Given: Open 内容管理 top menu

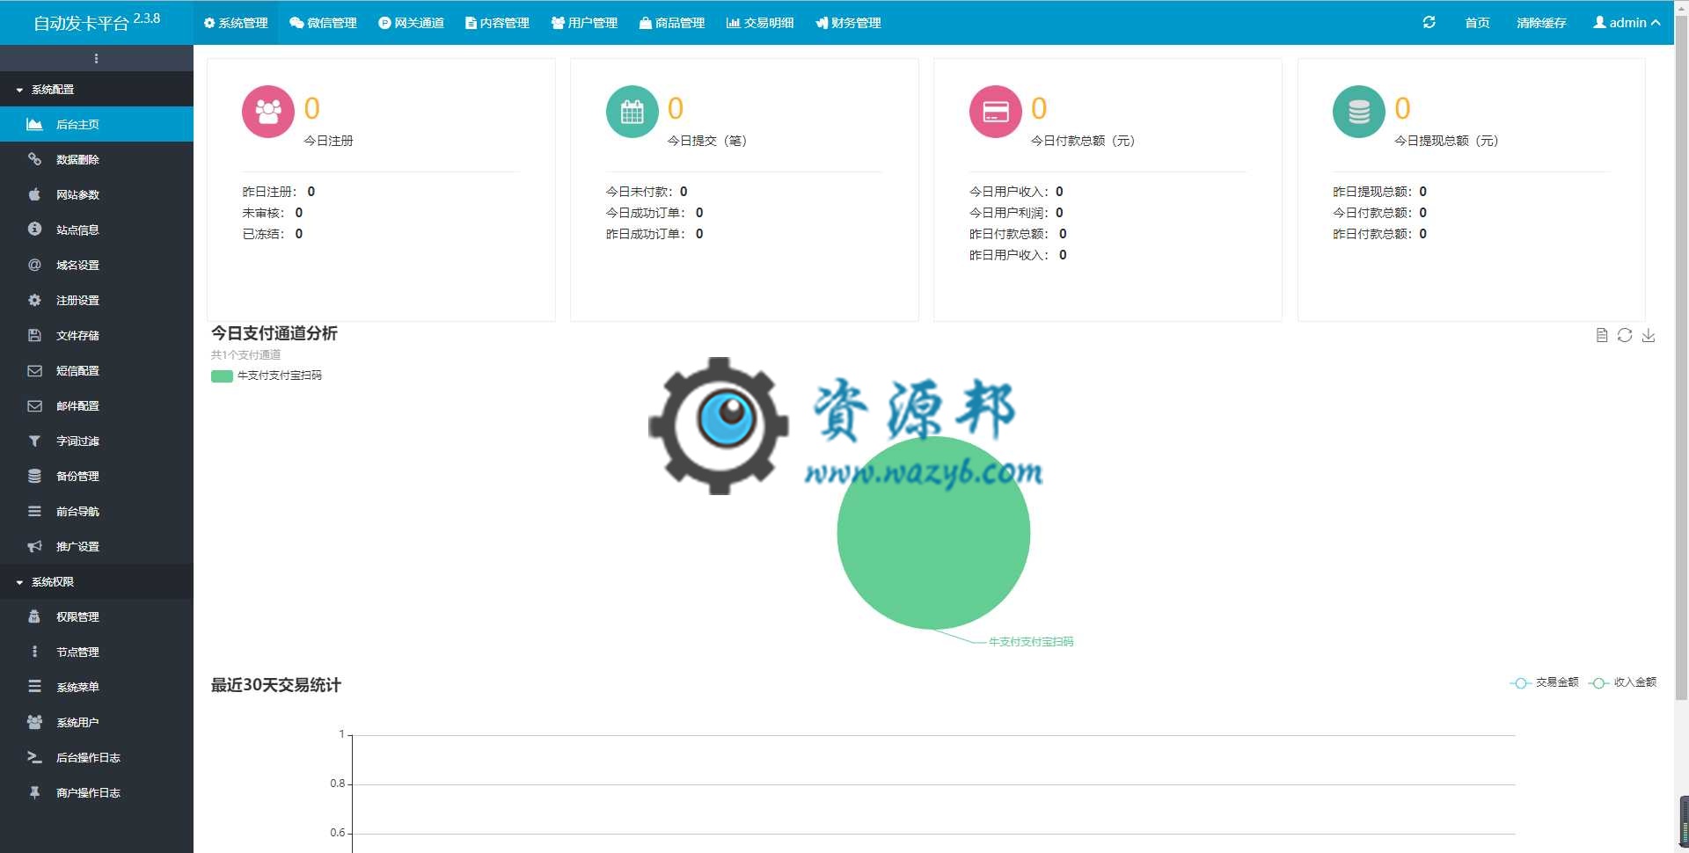Looking at the screenshot, I should (497, 23).
